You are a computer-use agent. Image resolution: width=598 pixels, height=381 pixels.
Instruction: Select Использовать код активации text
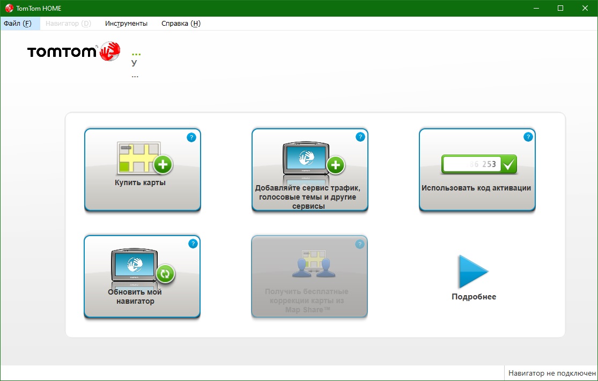[476, 188]
